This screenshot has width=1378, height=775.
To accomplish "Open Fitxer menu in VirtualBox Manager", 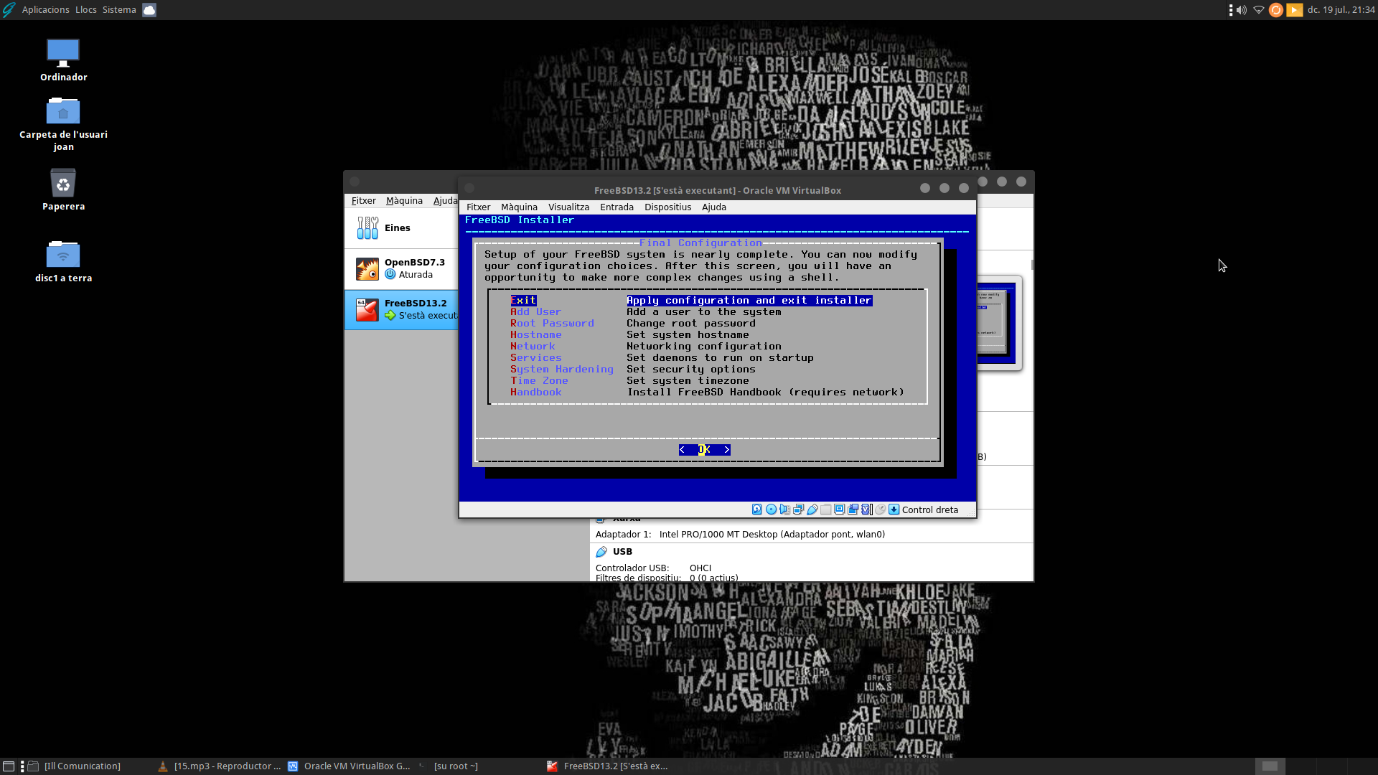I will [x=363, y=201].
